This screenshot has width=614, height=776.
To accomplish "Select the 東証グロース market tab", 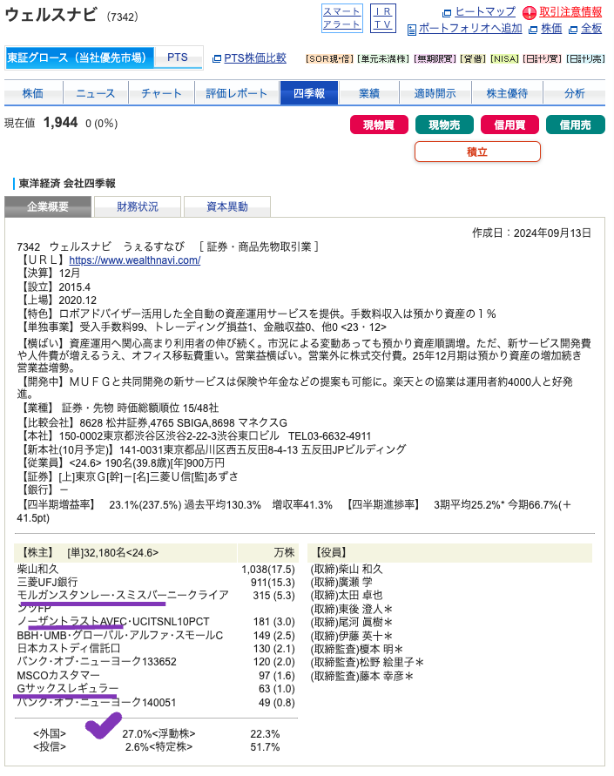I will pyautogui.click(x=79, y=57).
